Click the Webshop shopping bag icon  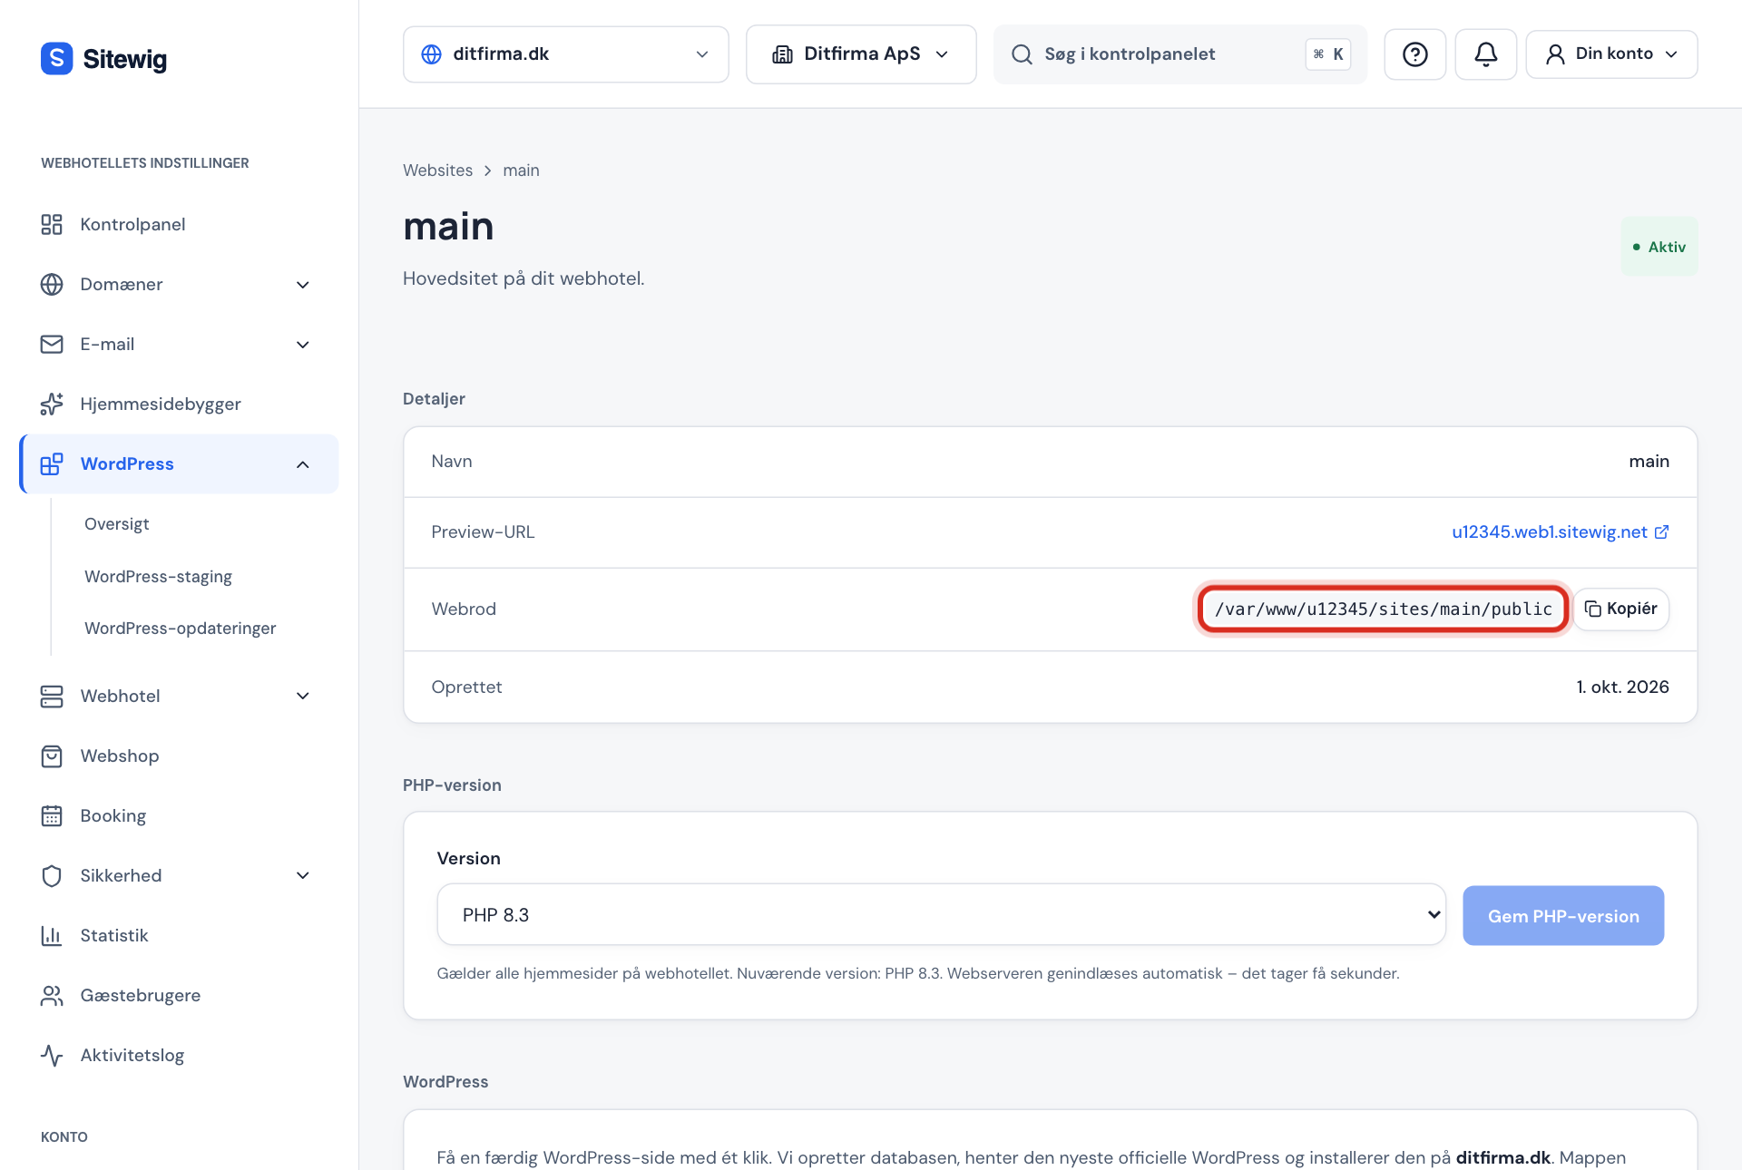52,756
